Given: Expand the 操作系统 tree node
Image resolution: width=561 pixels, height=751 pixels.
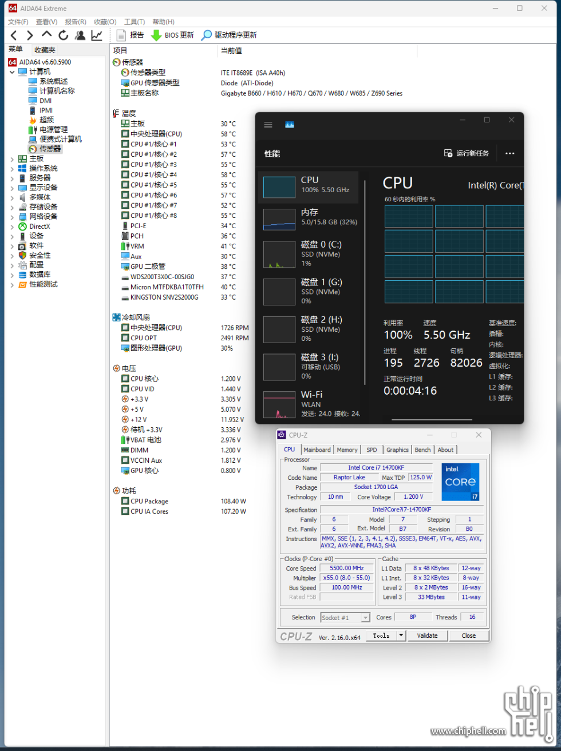Looking at the screenshot, I should [13, 168].
